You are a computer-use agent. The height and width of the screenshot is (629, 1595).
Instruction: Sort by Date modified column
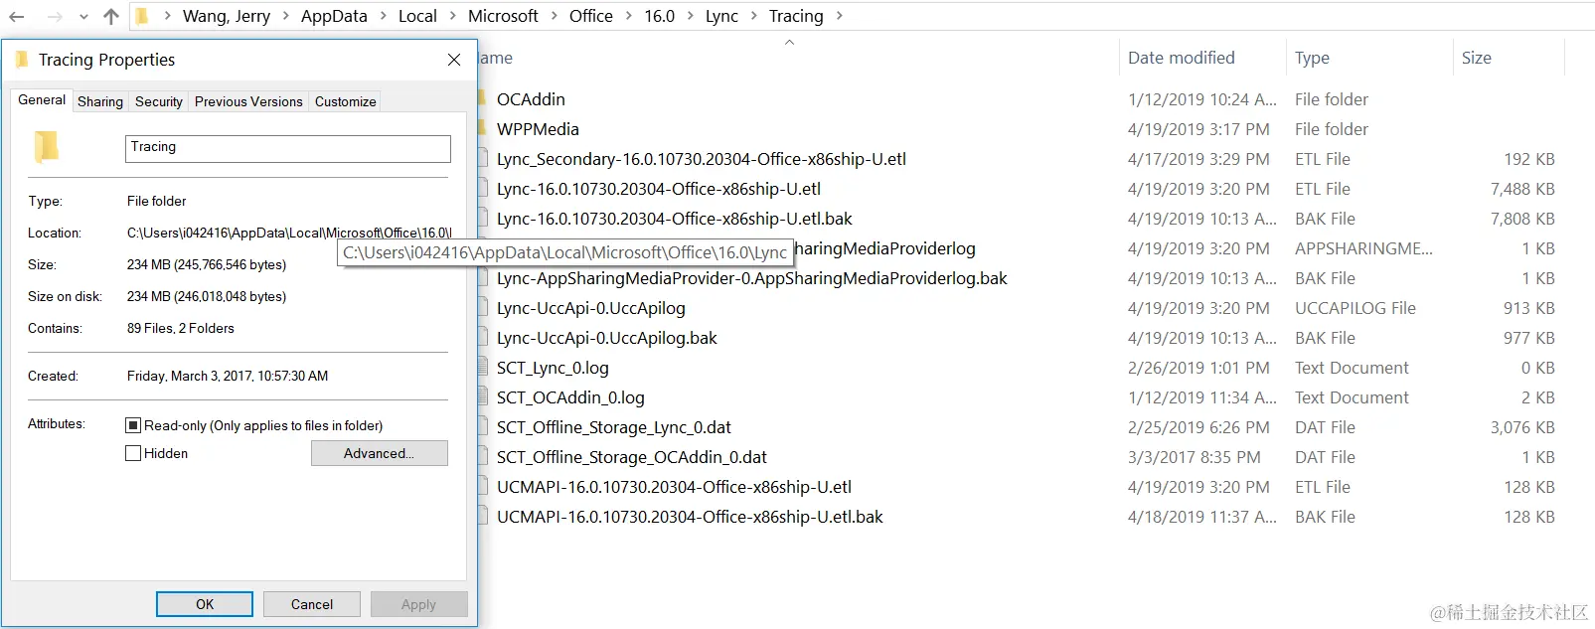tap(1182, 58)
